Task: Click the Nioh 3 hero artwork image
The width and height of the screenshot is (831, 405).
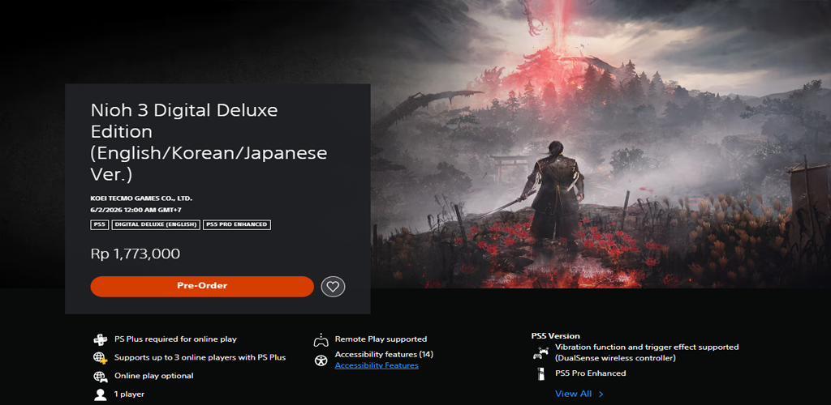Action: pos(601,144)
